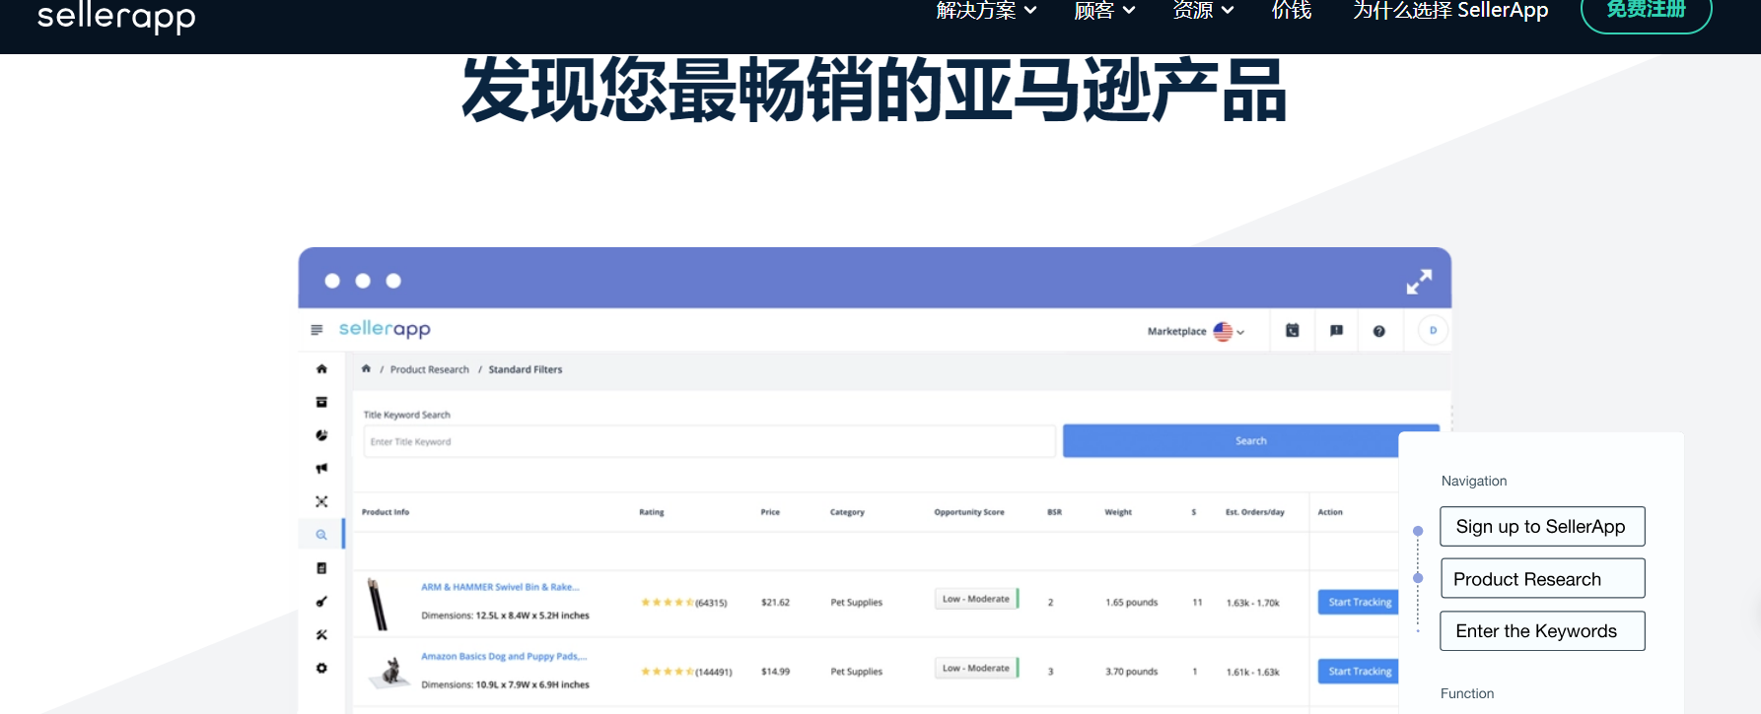Select the home icon in the sidebar
The height and width of the screenshot is (714, 1761).
coord(321,369)
